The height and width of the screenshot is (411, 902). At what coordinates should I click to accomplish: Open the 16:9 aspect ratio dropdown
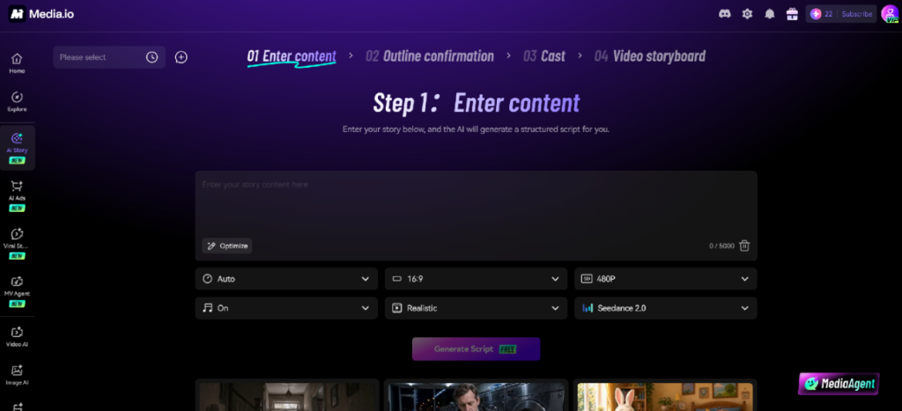(476, 279)
